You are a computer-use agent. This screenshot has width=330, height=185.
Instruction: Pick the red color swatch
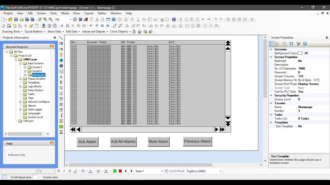click(x=120, y=171)
